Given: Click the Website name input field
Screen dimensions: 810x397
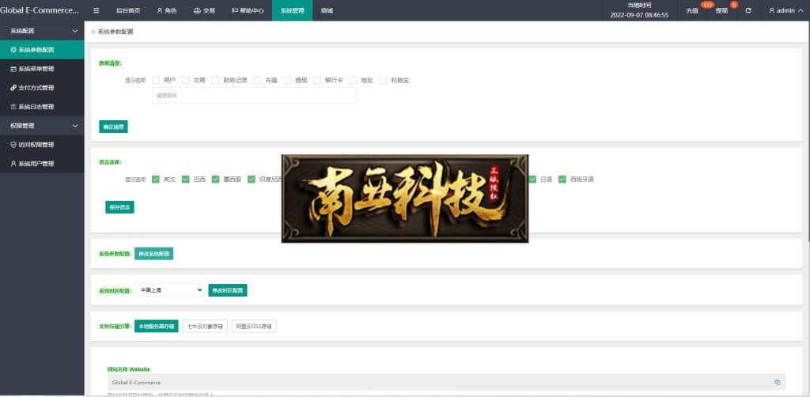Looking at the screenshot, I should [x=446, y=383].
